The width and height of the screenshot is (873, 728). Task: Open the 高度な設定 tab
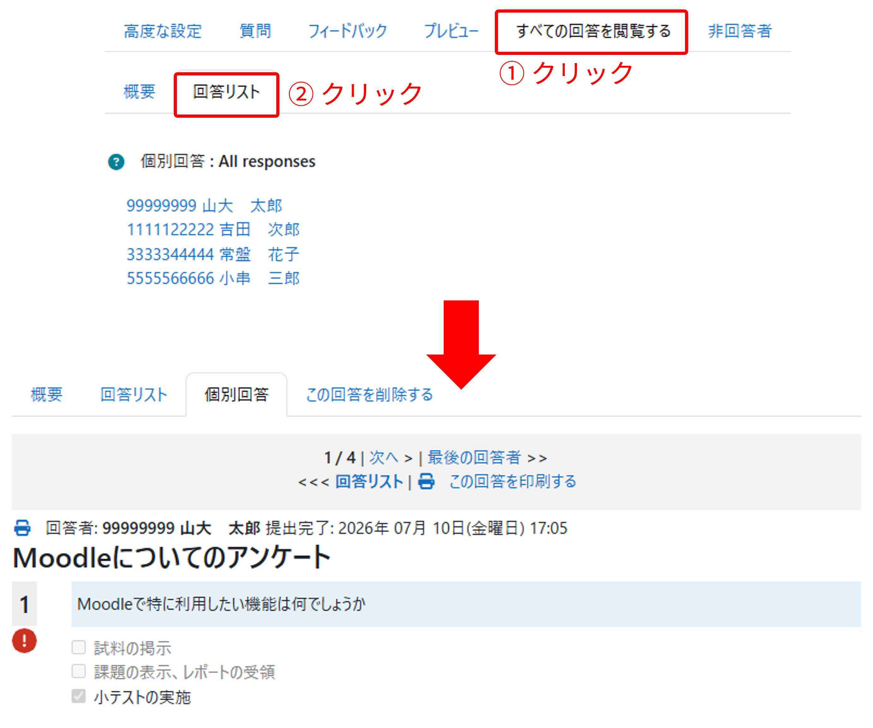pos(162,31)
